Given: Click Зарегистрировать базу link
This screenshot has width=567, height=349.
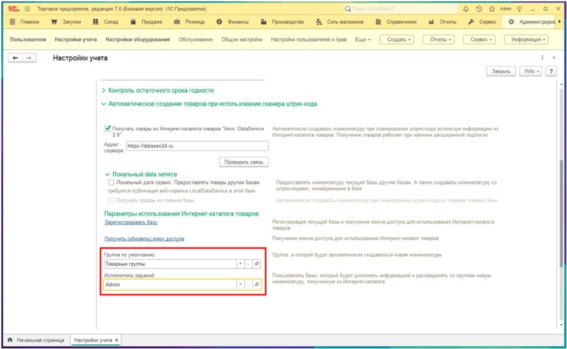Looking at the screenshot, I should tap(131, 222).
